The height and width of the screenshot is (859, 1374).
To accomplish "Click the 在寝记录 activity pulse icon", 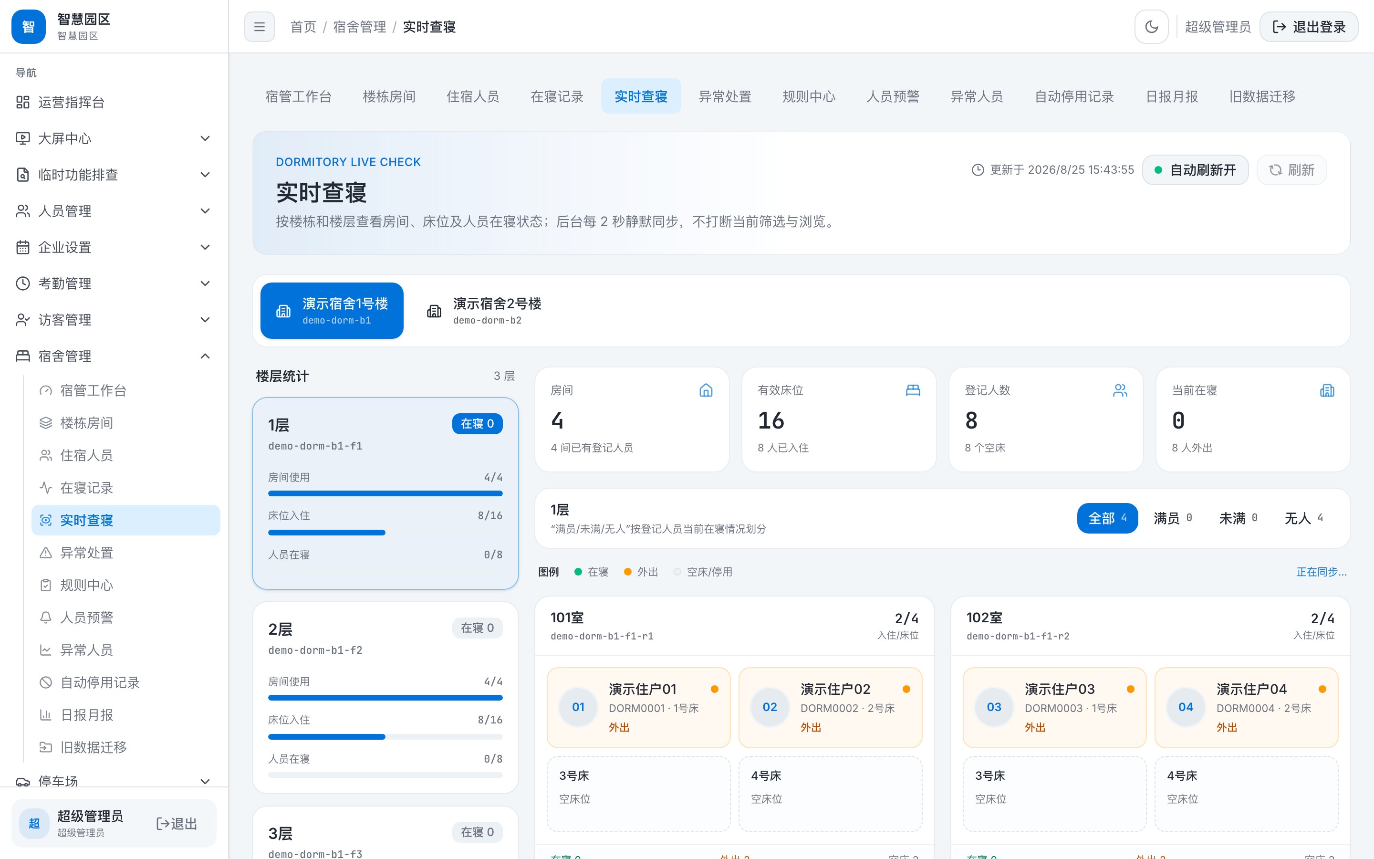I will [45, 488].
